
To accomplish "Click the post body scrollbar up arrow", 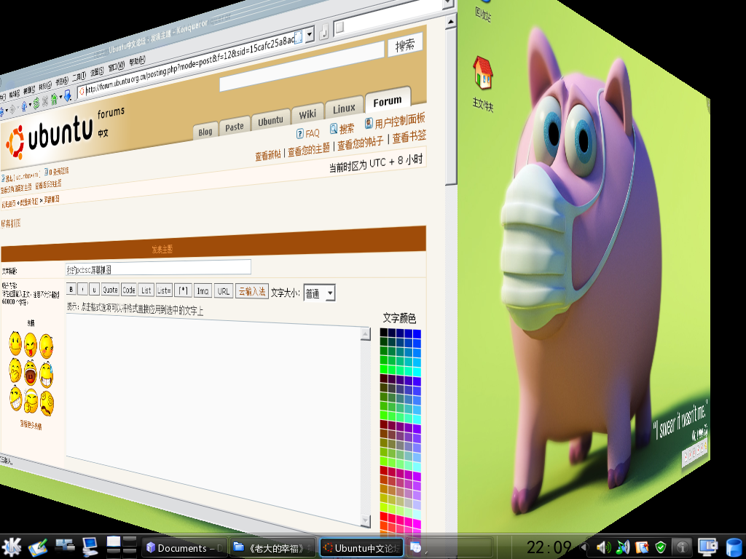I will pyautogui.click(x=366, y=334).
